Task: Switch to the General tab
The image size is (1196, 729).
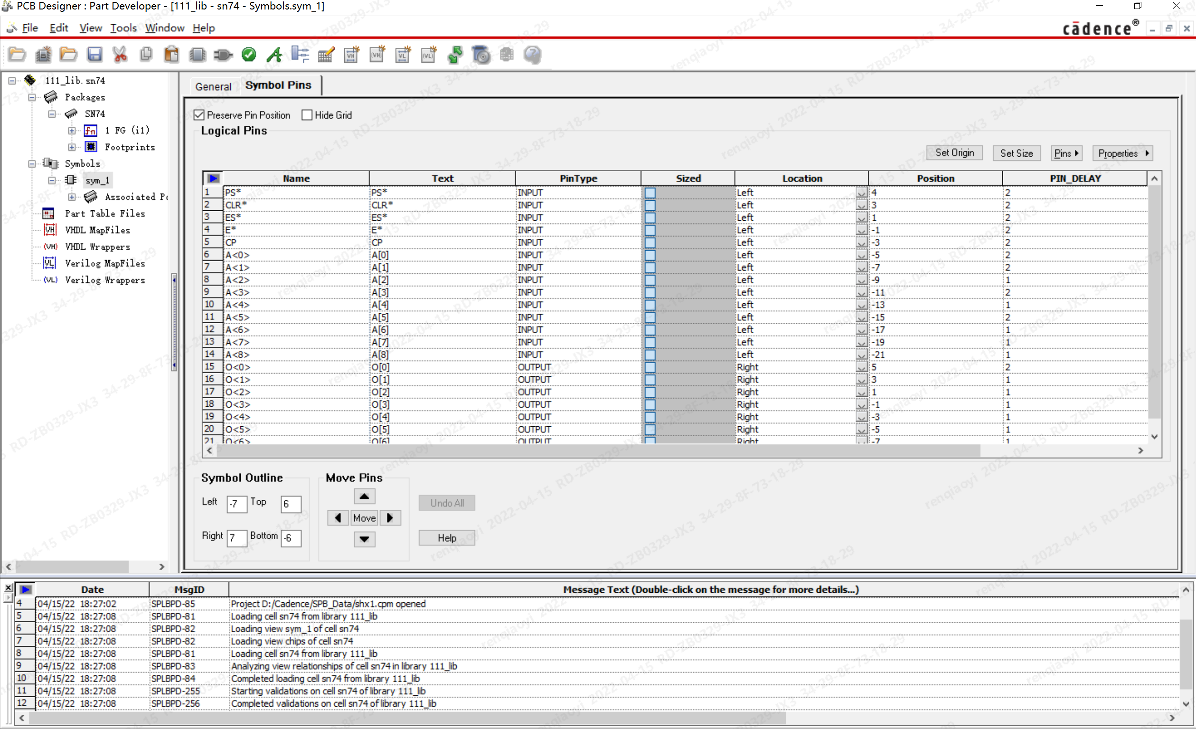Action: (x=213, y=86)
